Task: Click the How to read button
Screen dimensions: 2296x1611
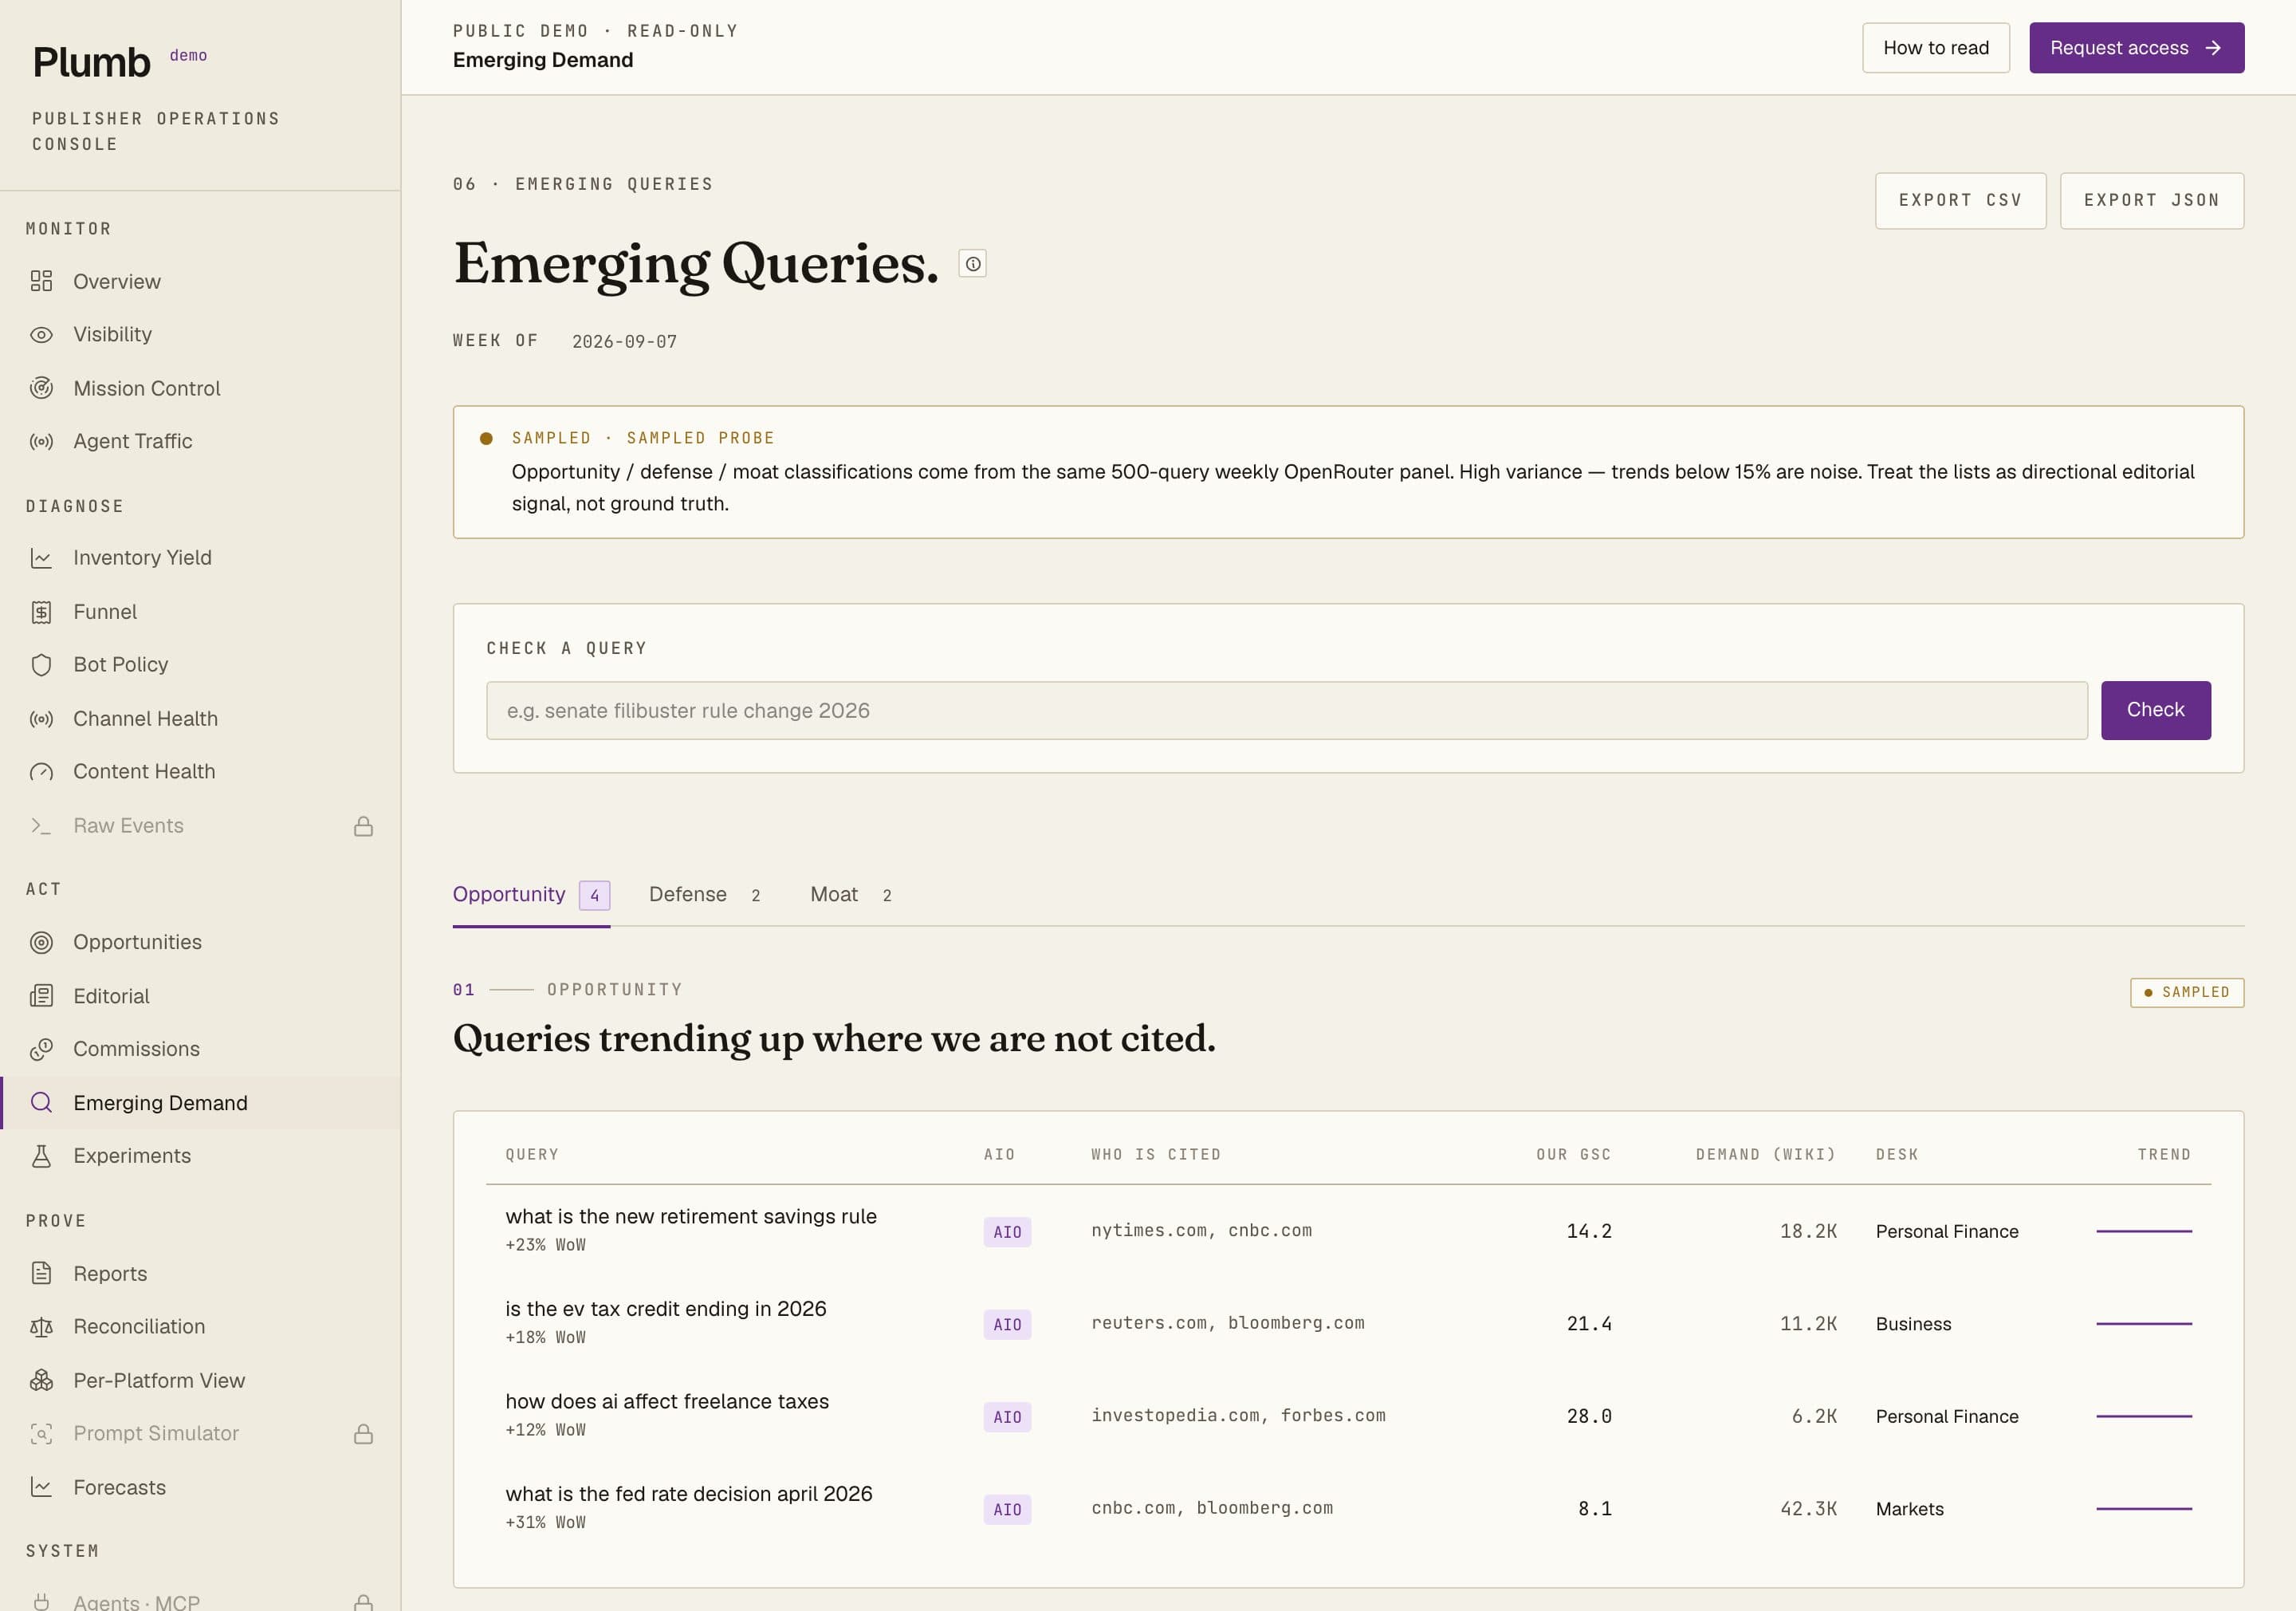Action: coord(1935,48)
